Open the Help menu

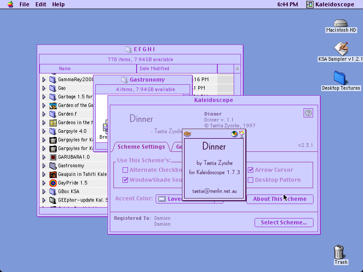[59, 4]
